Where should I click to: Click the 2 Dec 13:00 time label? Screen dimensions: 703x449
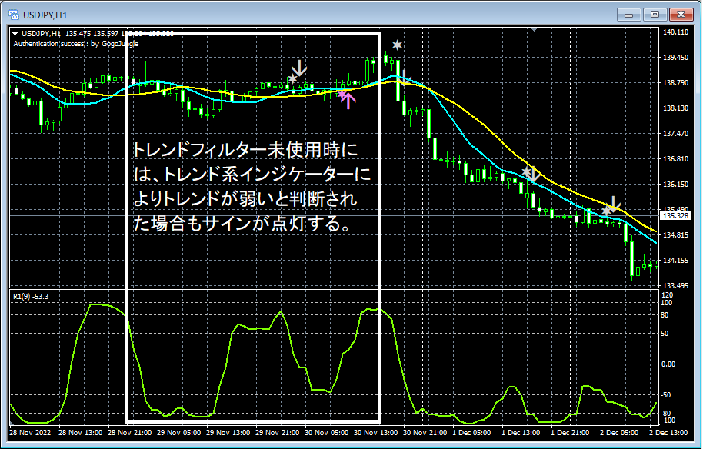tap(668, 433)
